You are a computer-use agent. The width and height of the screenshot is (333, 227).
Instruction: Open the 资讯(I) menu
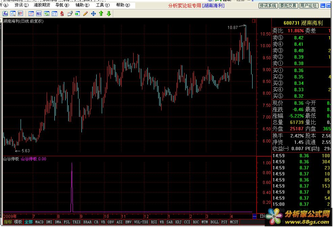tap(22, 5)
